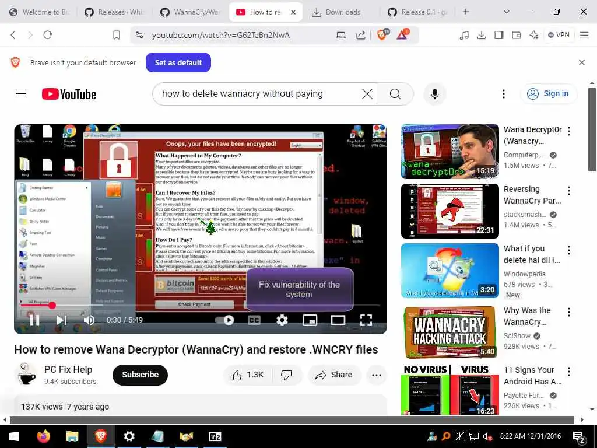
Task: Open WannaCry Hacking Attack thumbnail 5:40
Action: click(449, 332)
